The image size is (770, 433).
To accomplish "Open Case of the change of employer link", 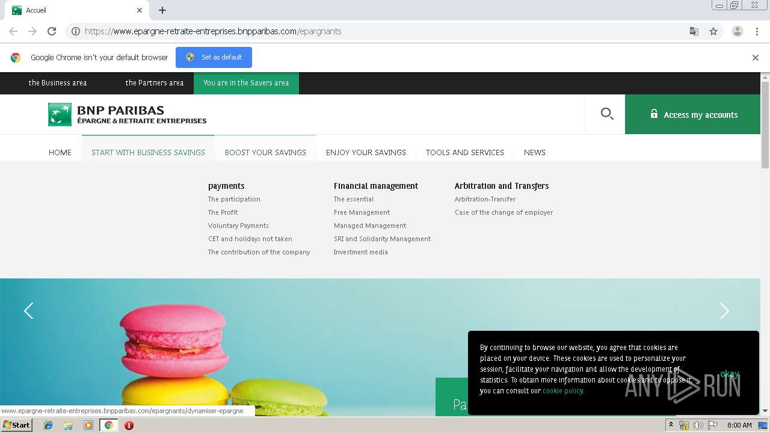I will point(504,212).
